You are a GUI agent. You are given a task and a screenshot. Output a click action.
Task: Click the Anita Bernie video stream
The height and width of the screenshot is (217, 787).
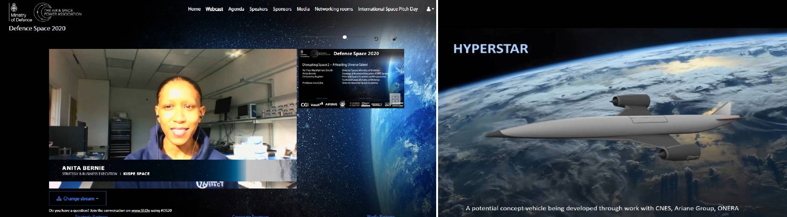click(x=173, y=119)
